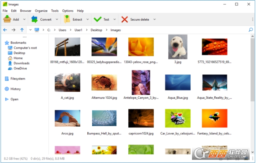This screenshot has width=256, height=163.
Task: Click the Extract folder icon
Action: pos(67,19)
